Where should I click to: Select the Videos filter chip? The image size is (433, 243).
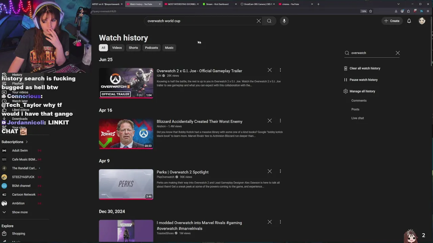(x=117, y=48)
